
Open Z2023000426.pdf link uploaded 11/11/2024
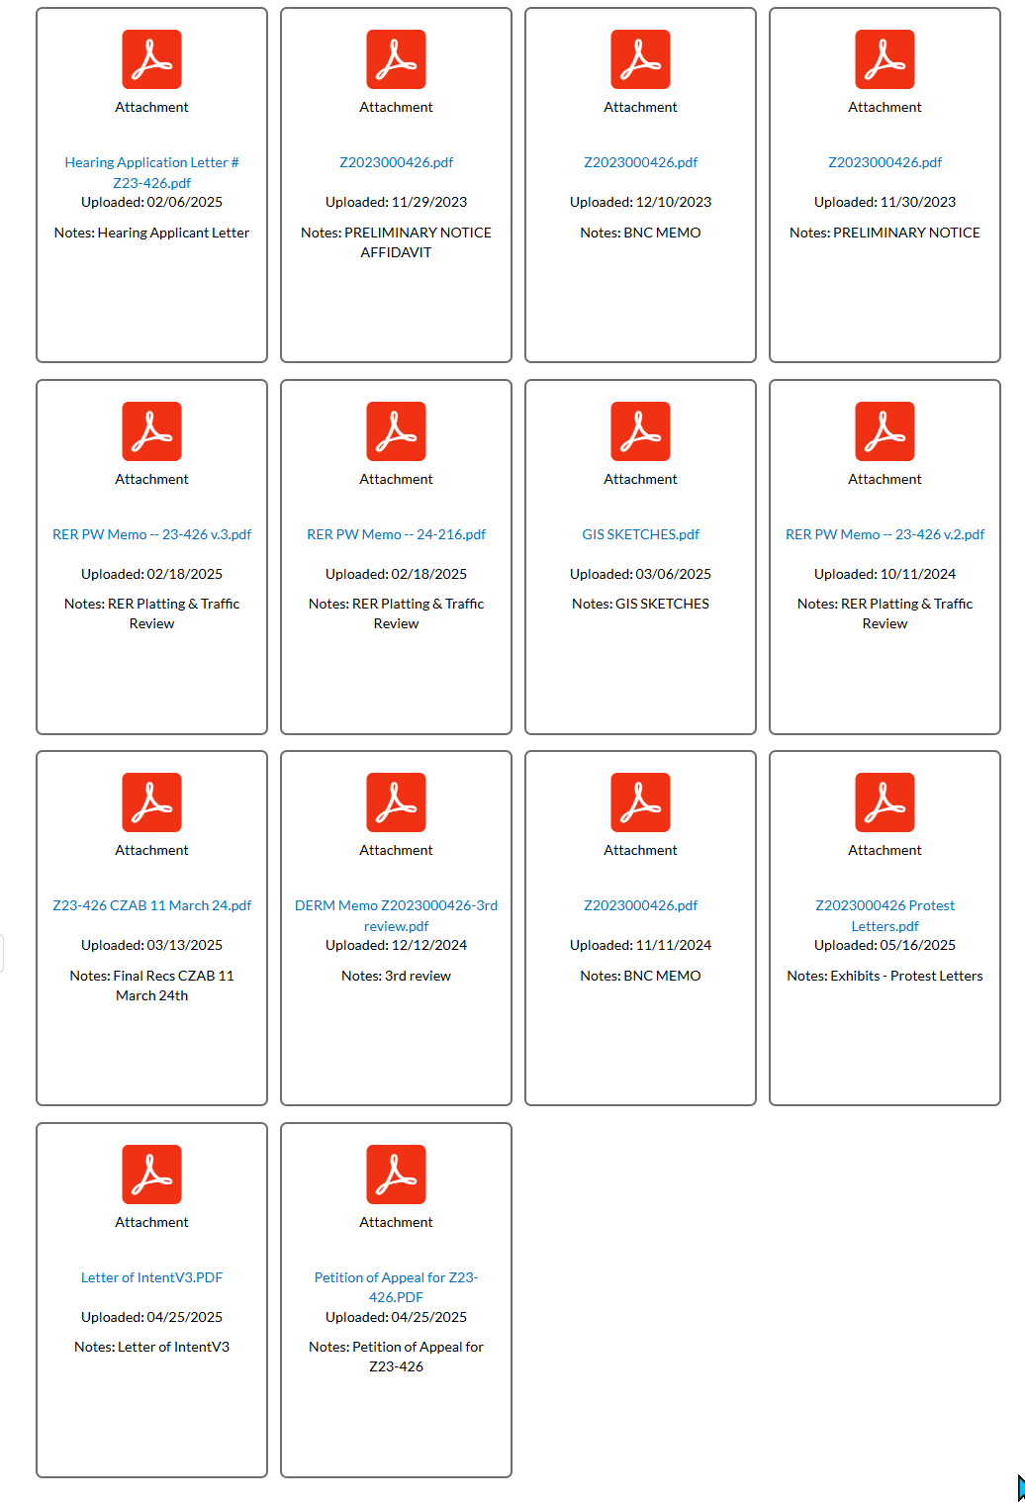pyautogui.click(x=640, y=905)
